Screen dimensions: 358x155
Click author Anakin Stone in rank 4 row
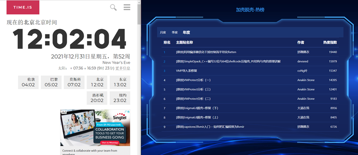[x=306, y=80]
